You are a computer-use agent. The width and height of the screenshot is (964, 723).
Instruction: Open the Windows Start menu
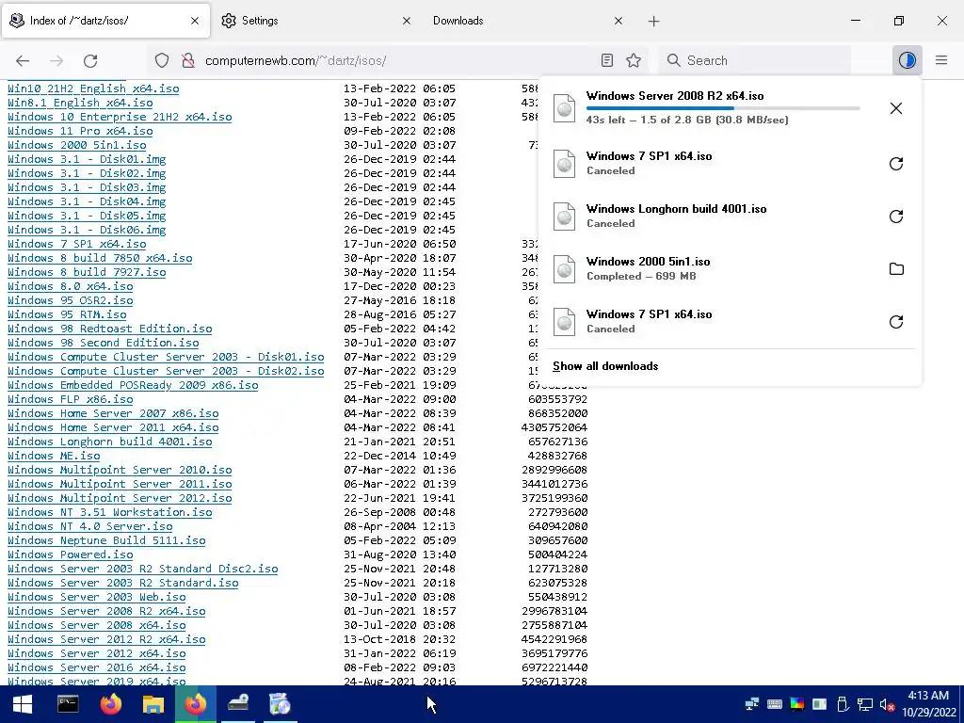coord(23,704)
